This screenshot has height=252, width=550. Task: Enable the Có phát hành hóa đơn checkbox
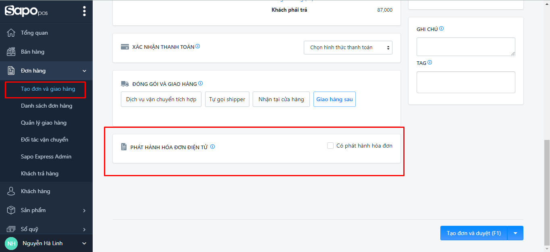330,146
